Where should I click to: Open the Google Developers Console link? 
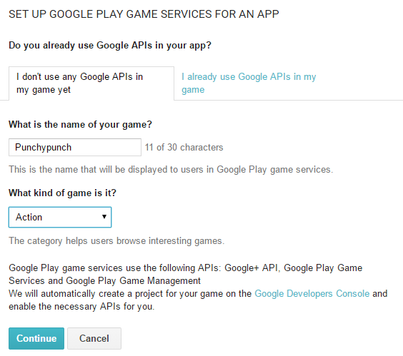click(x=312, y=293)
